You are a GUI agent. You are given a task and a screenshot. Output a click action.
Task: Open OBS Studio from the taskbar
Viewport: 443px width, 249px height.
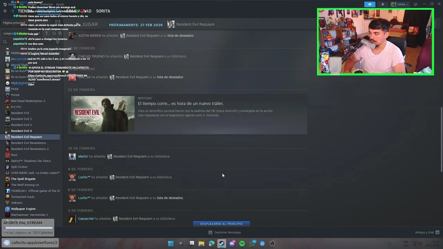[x=272, y=243]
